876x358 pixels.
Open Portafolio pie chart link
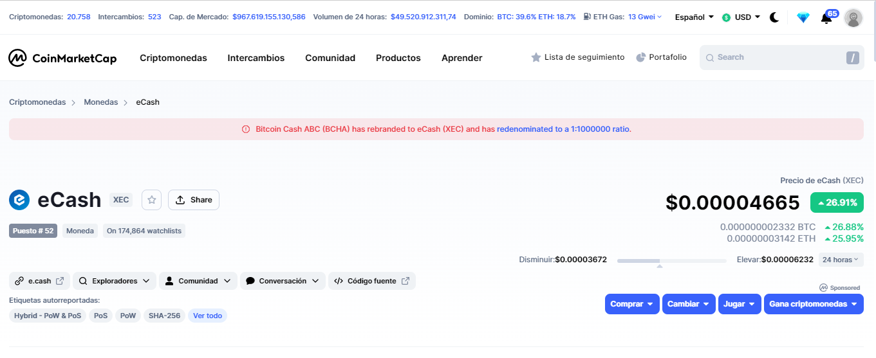click(x=661, y=57)
